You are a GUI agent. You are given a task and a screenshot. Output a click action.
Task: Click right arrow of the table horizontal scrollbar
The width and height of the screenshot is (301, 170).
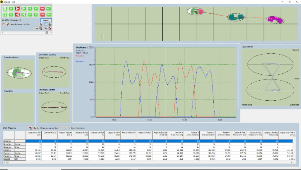(x=292, y=162)
